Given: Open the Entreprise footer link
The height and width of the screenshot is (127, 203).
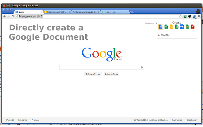Looking at the screenshot, I should (23, 120).
